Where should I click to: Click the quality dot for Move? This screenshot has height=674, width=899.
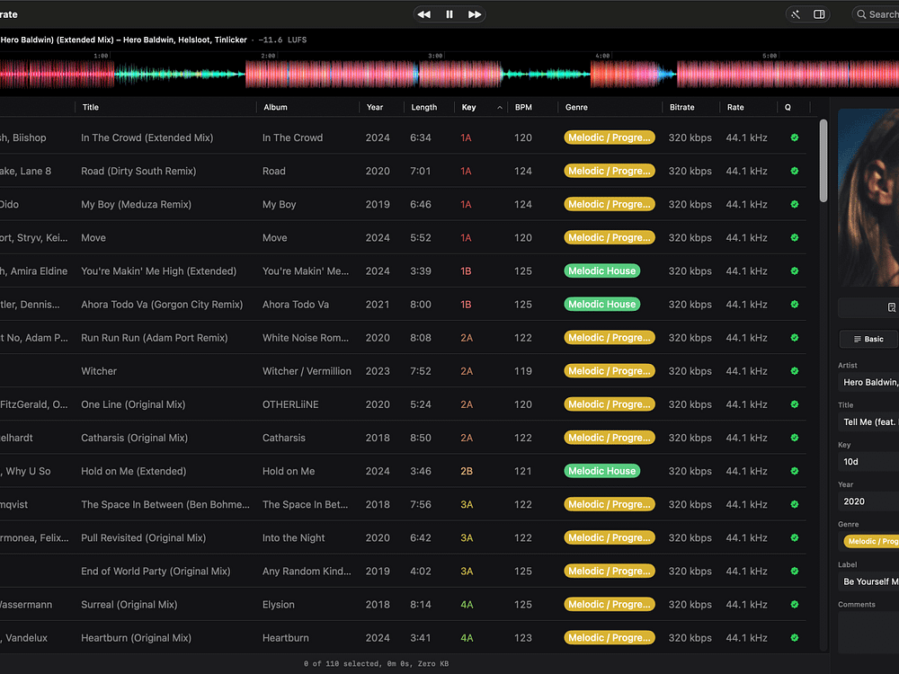click(795, 237)
